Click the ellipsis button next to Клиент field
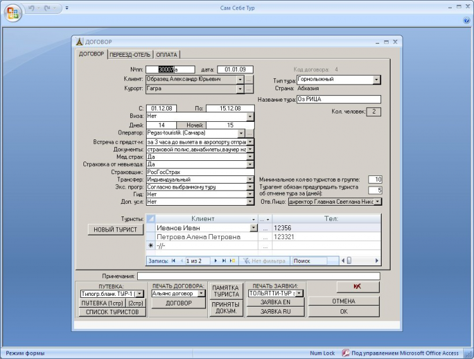Screen dimensions: 474x359 pyautogui.click(x=248, y=79)
